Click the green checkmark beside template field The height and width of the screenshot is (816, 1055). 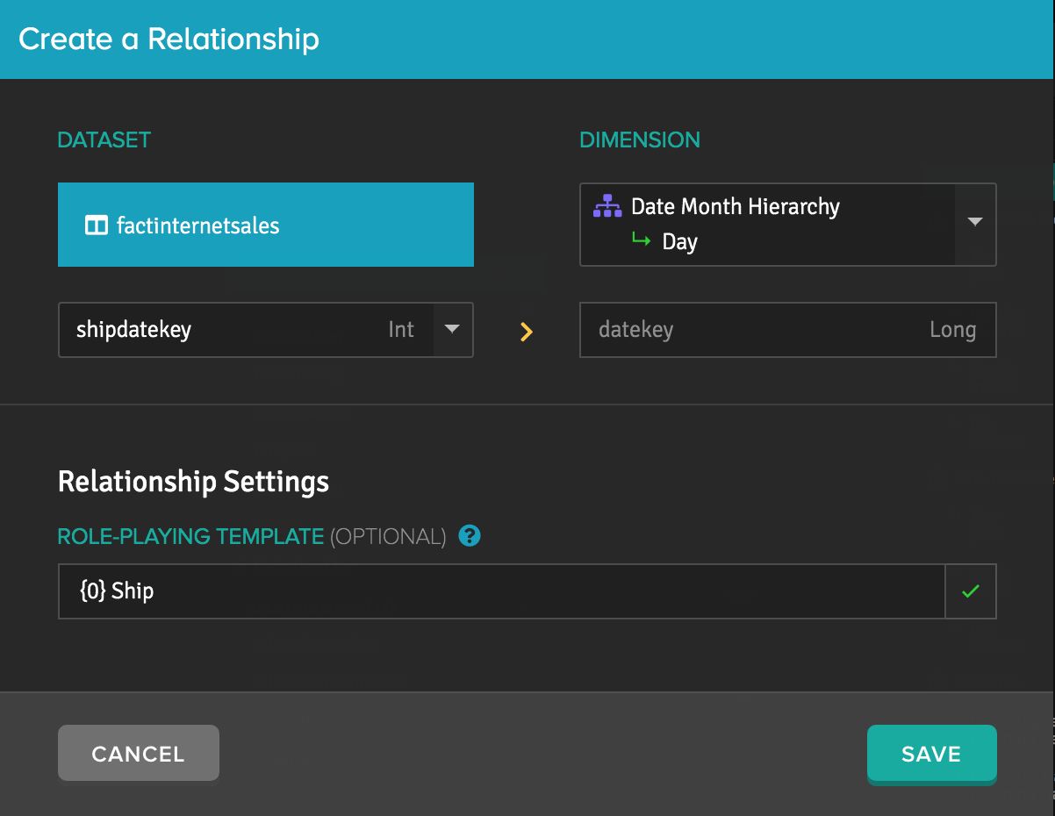(970, 591)
